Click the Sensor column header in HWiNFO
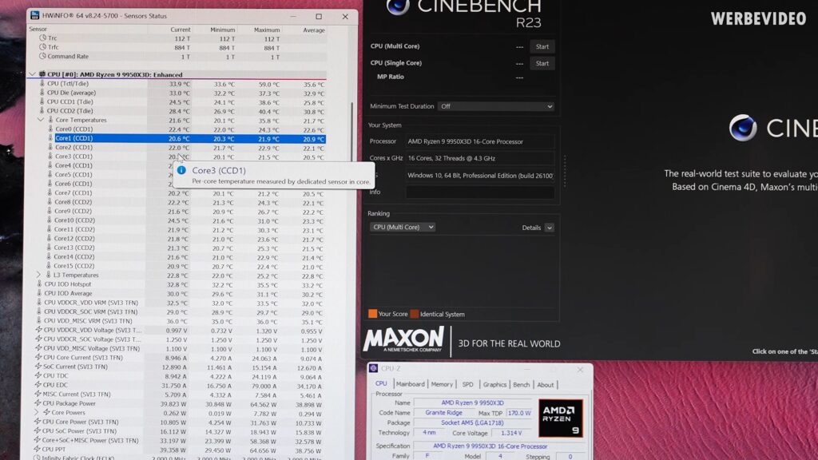This screenshot has height=460, width=818. (38, 30)
